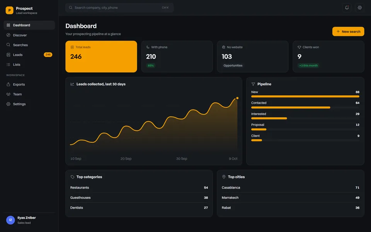
Task: Open the notifications bell icon
Action: coord(347,8)
